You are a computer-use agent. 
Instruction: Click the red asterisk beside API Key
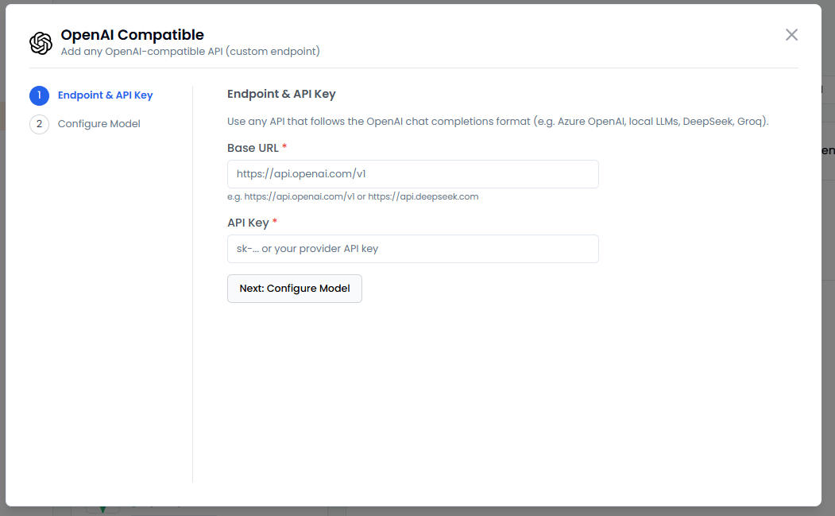tap(276, 223)
